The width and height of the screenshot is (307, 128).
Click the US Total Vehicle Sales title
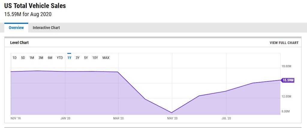pos(35,6)
